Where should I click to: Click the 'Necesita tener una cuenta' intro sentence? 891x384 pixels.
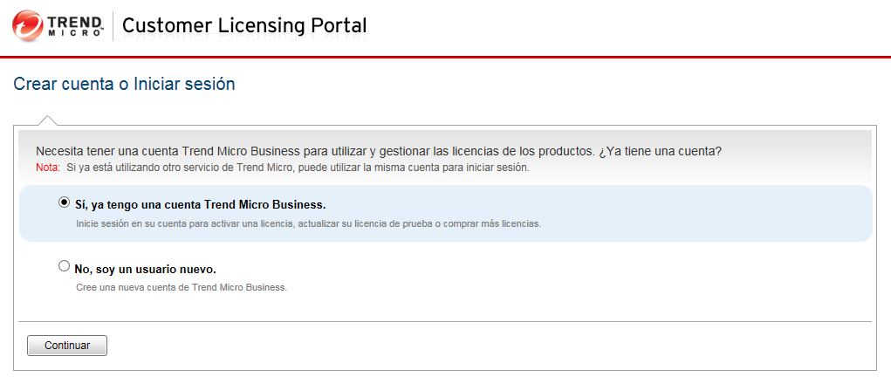(314, 152)
